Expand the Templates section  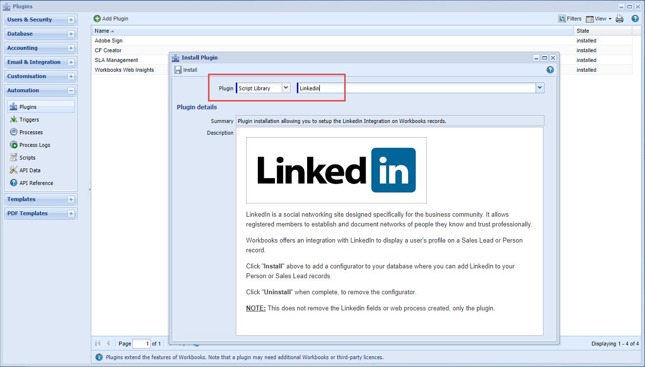(71, 199)
